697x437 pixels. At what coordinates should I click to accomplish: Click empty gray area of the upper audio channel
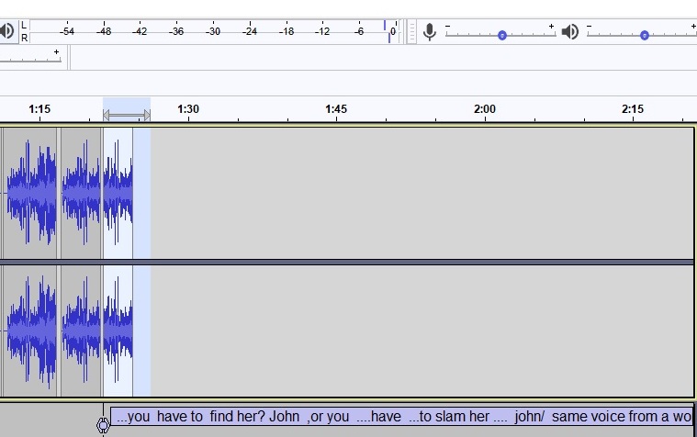tap(413, 193)
